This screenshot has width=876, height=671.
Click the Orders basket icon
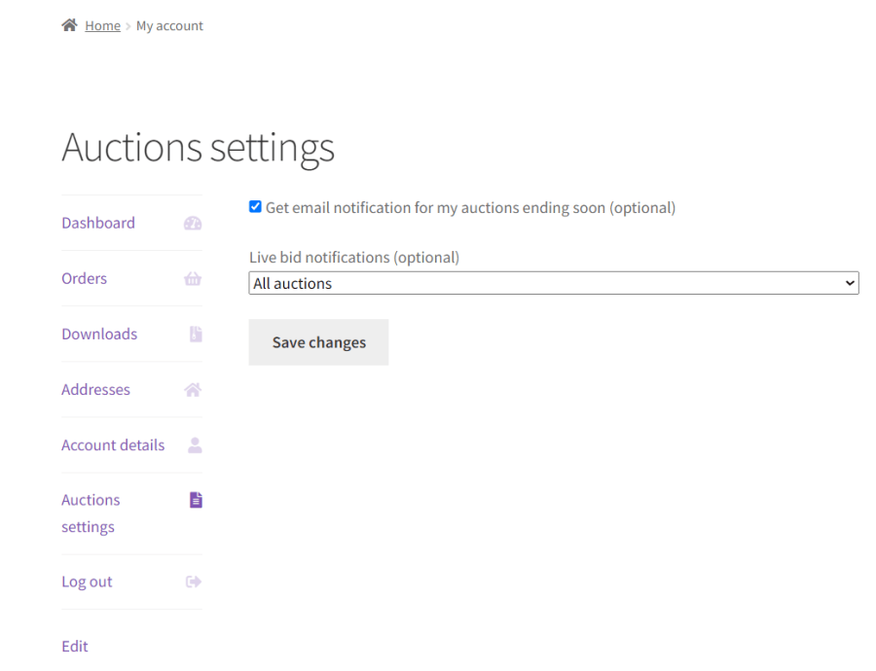pyautogui.click(x=193, y=278)
